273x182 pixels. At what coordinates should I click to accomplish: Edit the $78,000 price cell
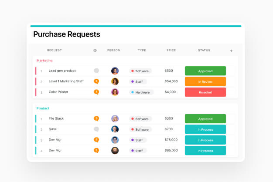coord(171,140)
